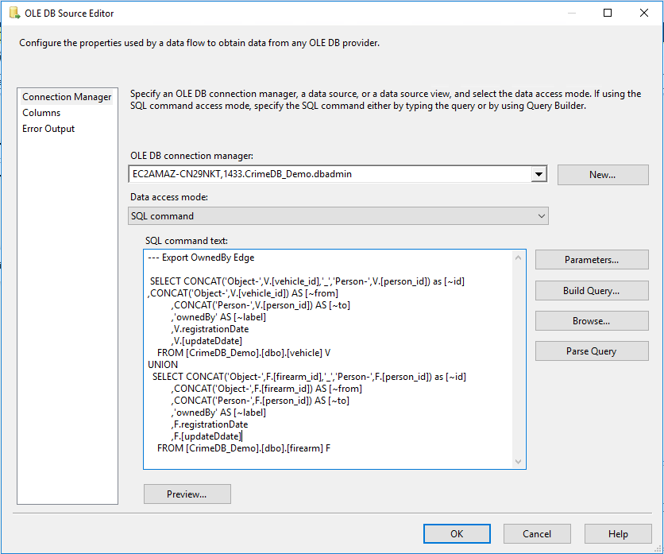The image size is (664, 554).
Task: Open the Parameters... dialog
Action: coord(591,260)
